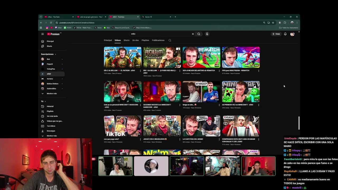The image size is (338, 190).
Task: Open the Matías Bottero subscription channel
Action: pyautogui.click(x=52, y=84)
